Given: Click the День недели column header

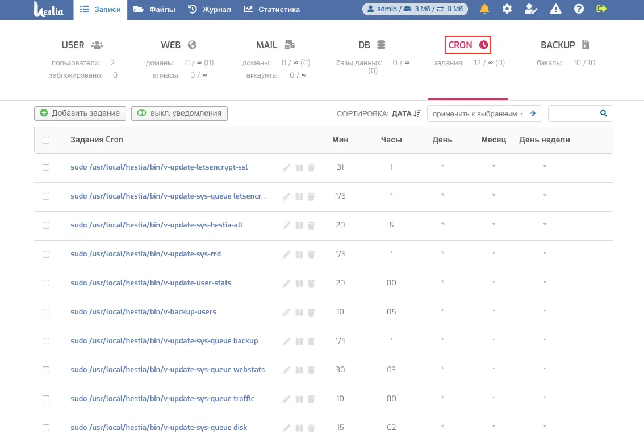Looking at the screenshot, I should (x=544, y=140).
